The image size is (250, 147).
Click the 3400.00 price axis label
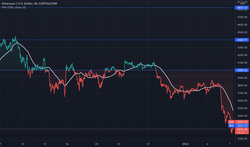coord(242,116)
